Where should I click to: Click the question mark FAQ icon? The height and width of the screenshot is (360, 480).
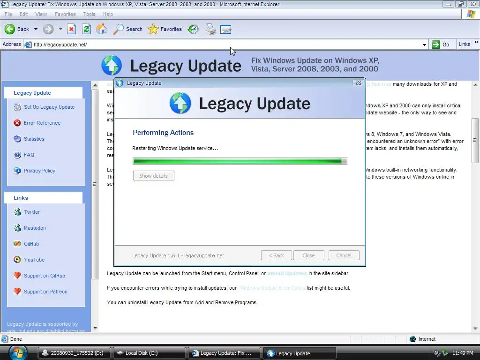17,155
